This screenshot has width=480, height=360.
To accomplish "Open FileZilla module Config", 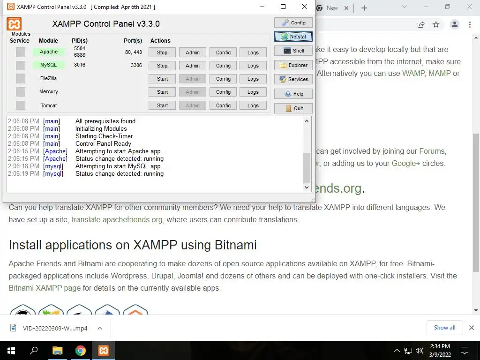I will pyautogui.click(x=223, y=79).
